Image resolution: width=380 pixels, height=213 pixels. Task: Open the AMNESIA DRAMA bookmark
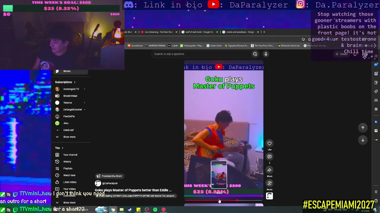click(155, 46)
